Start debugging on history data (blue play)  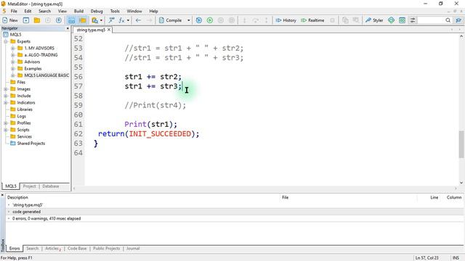pyautogui.click(x=199, y=20)
